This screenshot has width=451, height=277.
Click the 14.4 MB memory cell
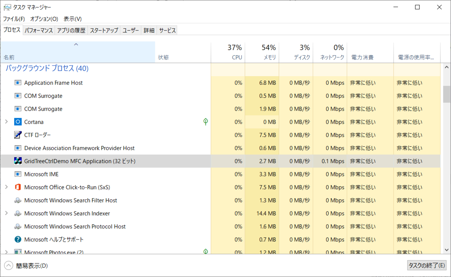(x=262, y=213)
